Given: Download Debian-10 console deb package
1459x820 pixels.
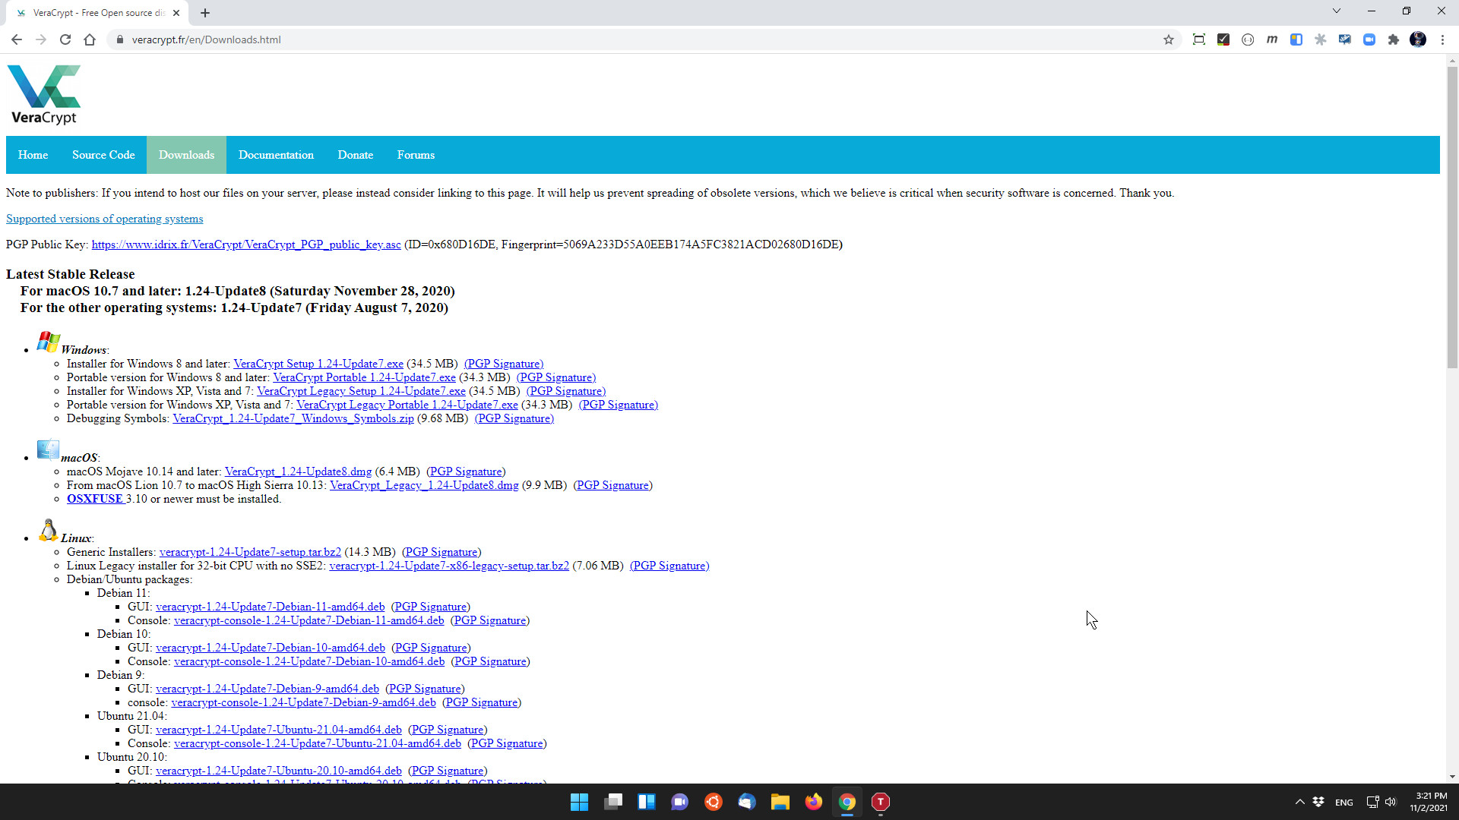Looking at the screenshot, I should (309, 661).
